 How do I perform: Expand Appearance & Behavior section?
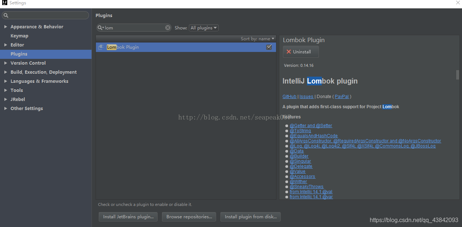coord(5,27)
